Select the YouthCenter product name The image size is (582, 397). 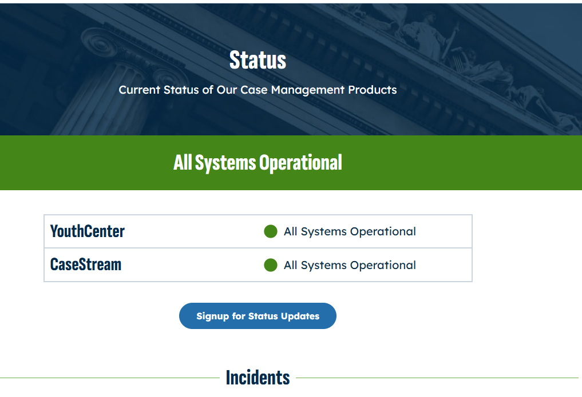tap(88, 231)
